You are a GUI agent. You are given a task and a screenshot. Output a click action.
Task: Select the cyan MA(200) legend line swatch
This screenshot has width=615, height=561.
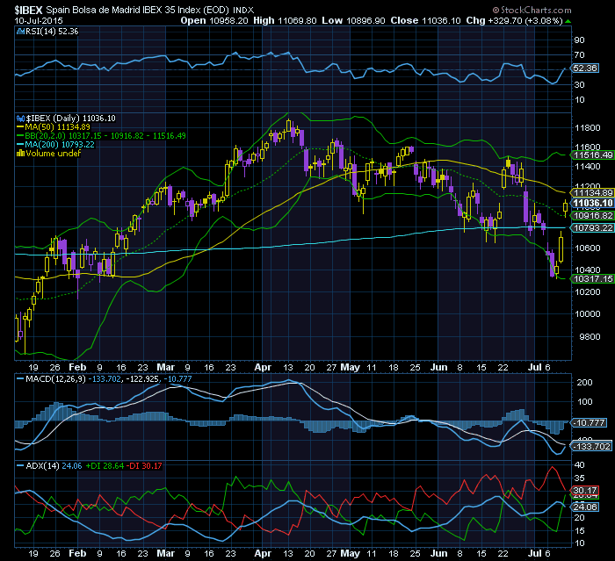(20, 144)
